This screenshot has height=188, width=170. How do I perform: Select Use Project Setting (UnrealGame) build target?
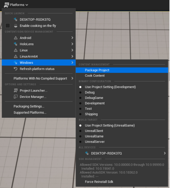[80, 126]
